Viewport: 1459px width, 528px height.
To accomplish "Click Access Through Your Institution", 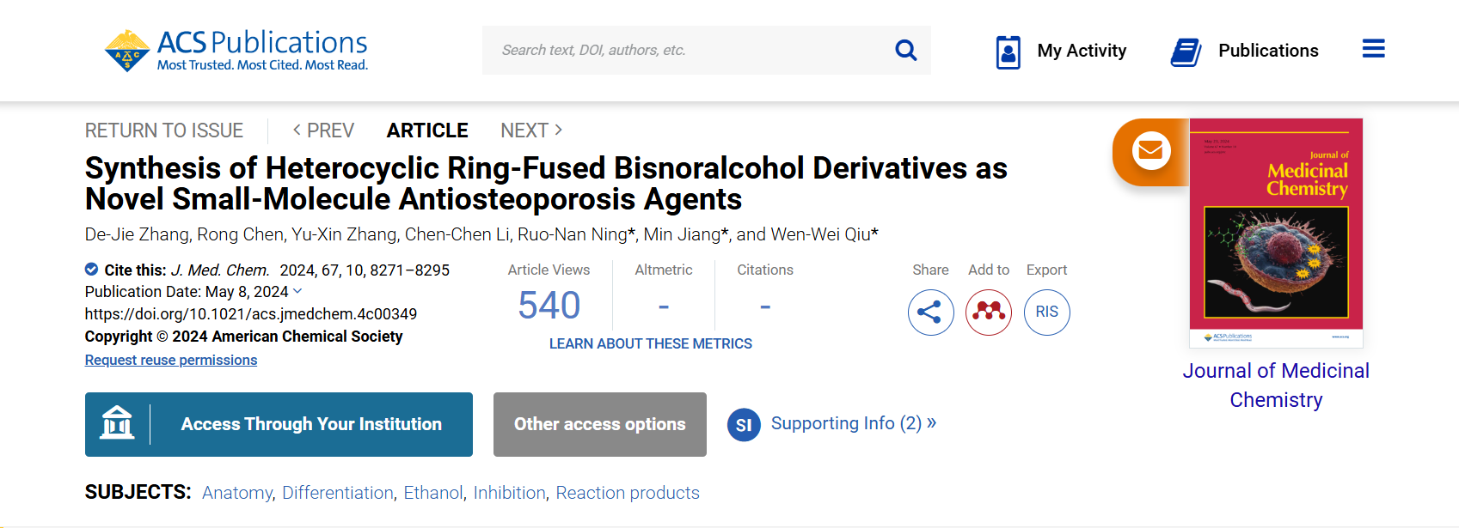I will point(279,424).
